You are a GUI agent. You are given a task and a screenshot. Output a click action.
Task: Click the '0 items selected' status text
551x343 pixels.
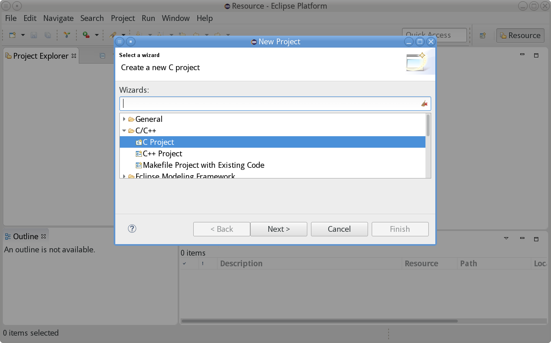[x=31, y=333]
